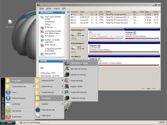Click the '27 %' free value
Screen dimensions: 167x125
(x=156, y=14)
